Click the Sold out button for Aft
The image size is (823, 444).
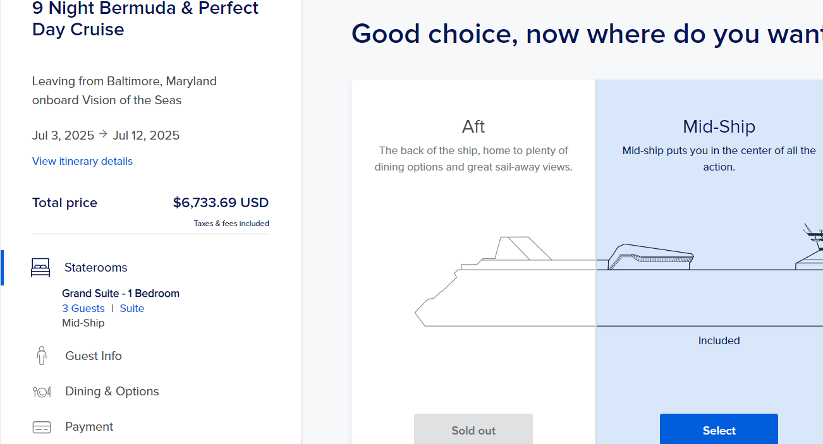point(473,429)
